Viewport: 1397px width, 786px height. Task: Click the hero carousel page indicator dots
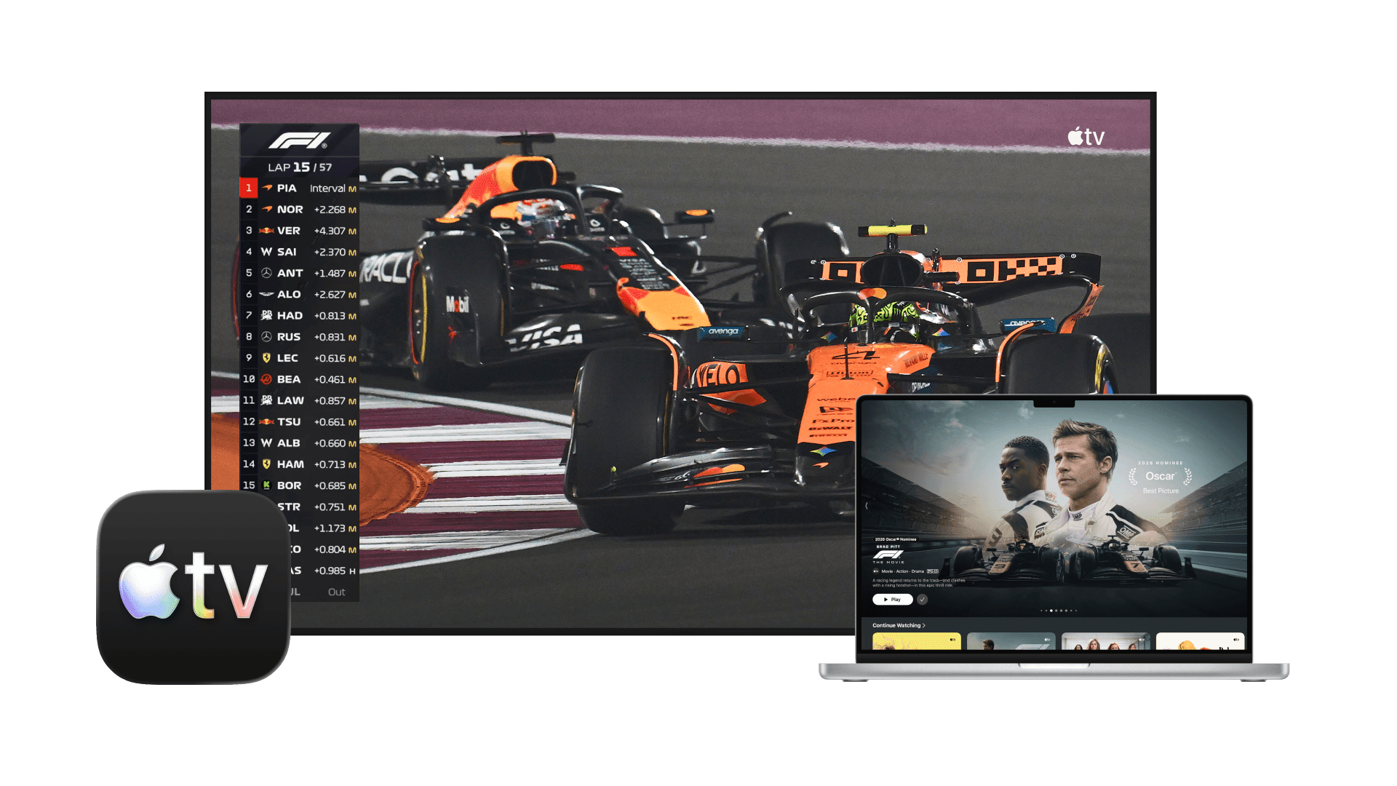tap(1059, 611)
